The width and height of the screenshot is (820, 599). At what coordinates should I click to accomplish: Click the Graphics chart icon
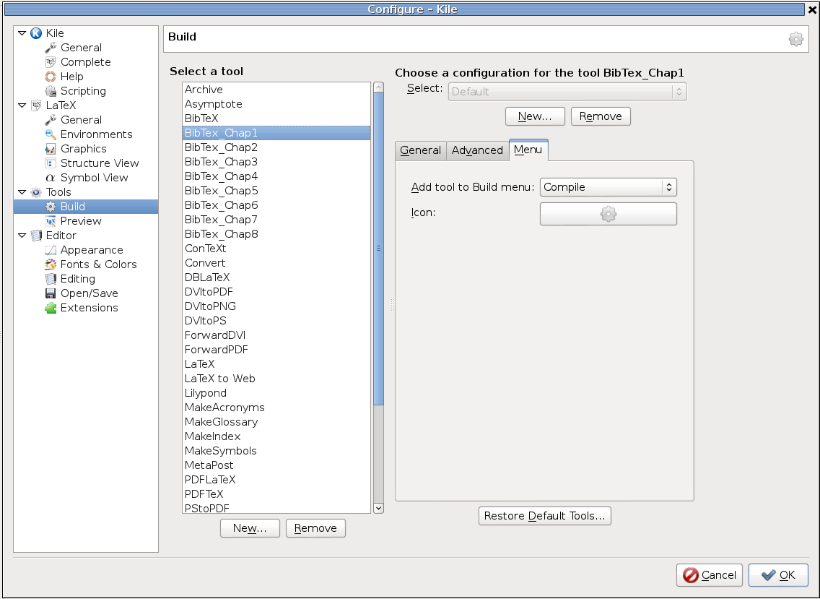coord(51,149)
